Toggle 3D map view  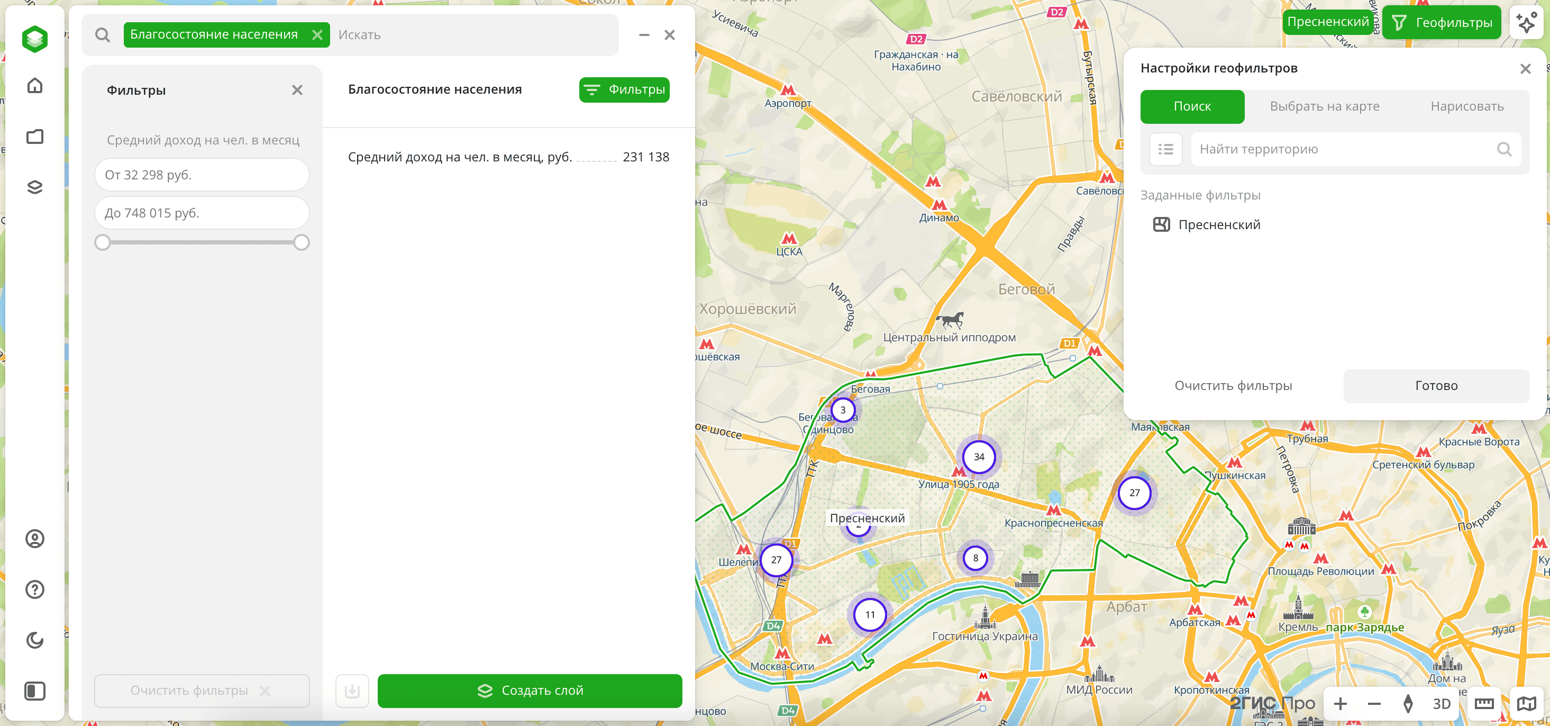[x=1441, y=704]
